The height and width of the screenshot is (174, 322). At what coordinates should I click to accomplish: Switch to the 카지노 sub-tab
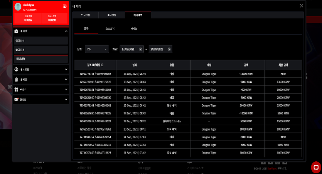point(134,29)
